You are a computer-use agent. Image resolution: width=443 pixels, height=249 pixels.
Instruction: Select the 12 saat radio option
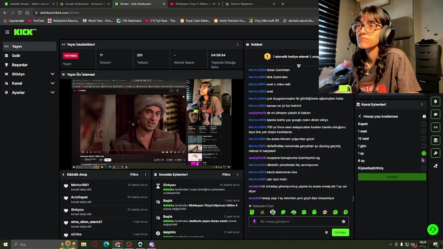pyautogui.click(x=424, y=139)
